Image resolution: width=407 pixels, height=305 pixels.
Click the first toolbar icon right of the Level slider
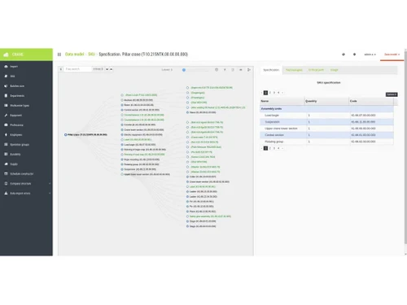(x=217, y=70)
